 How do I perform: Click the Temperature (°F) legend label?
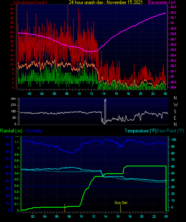tap(140, 131)
